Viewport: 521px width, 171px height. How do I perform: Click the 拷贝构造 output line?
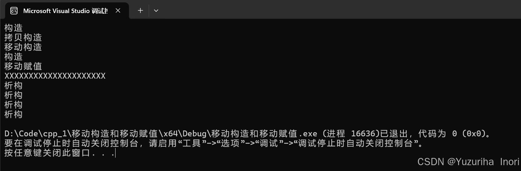23,37
